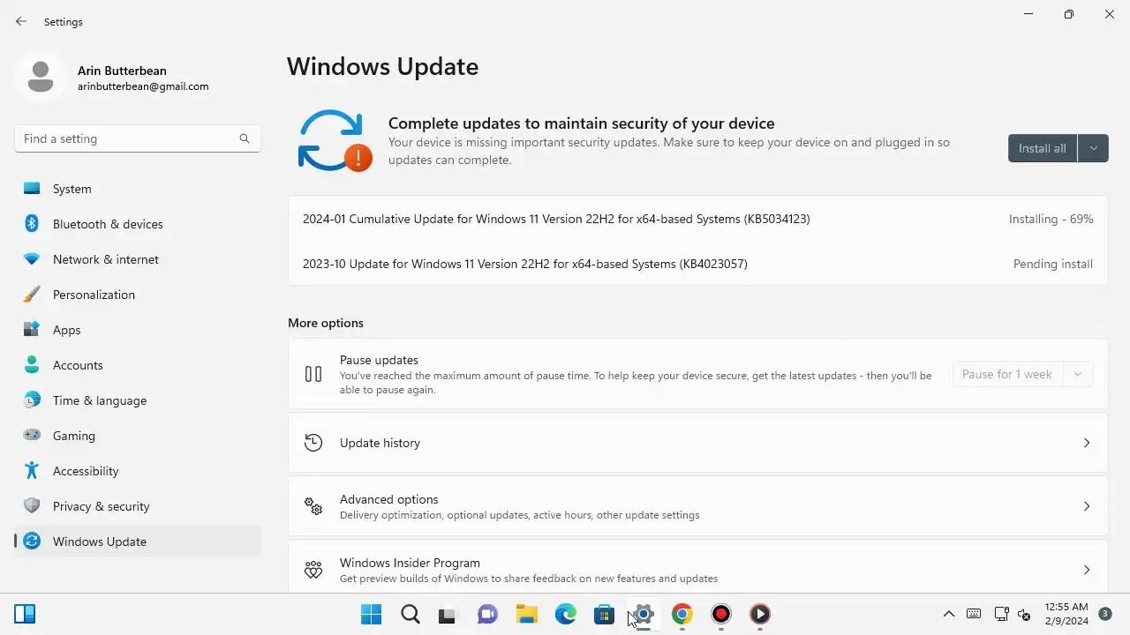Click the Windows Update page title
The image size is (1130, 635).
click(382, 66)
